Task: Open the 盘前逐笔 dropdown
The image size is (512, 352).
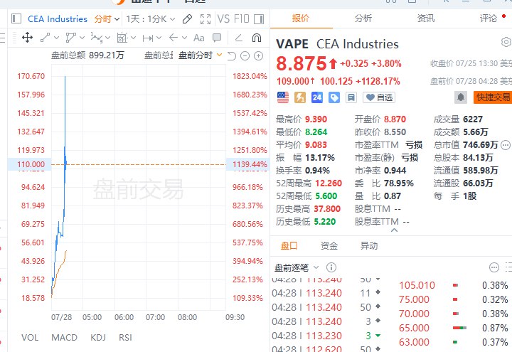Action: point(296,268)
